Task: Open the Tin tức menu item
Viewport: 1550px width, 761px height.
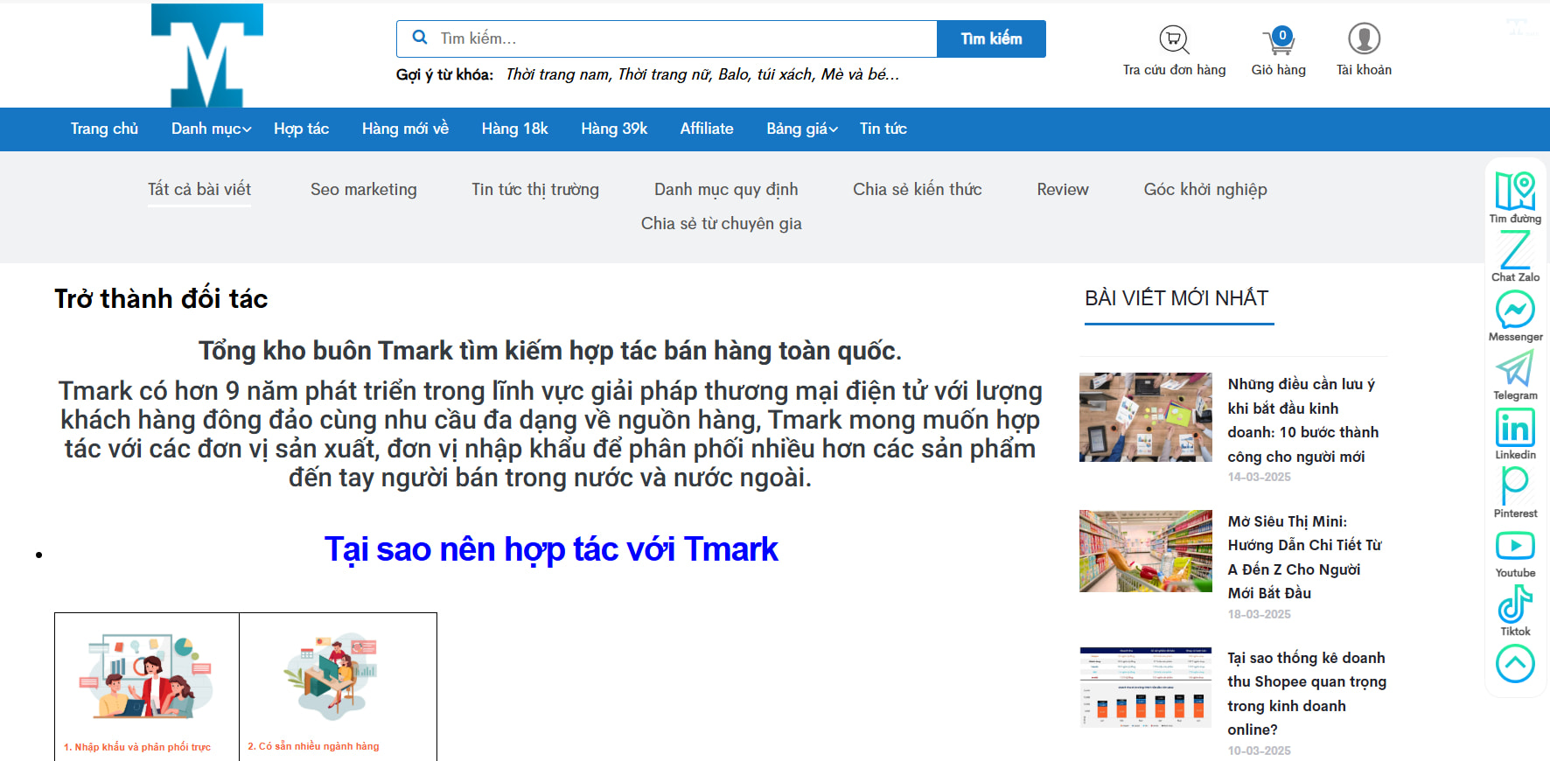Action: [883, 129]
